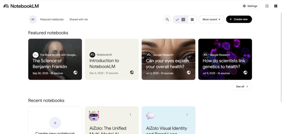Switch to list view

(192, 20)
